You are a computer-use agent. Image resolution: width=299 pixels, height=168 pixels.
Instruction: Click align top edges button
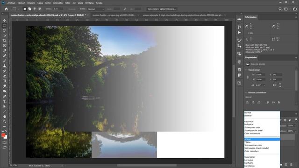[268, 102]
